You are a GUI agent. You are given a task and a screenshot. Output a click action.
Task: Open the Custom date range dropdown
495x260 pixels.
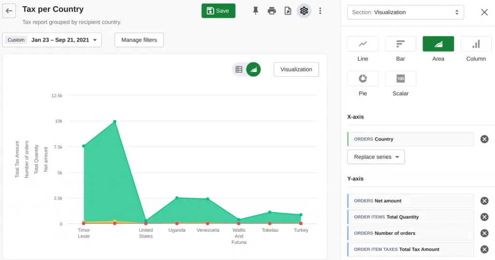[x=52, y=40]
